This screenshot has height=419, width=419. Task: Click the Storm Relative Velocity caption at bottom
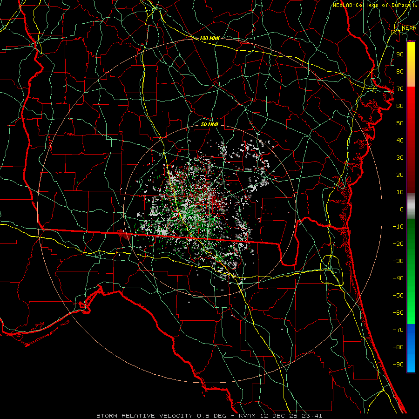(209, 416)
